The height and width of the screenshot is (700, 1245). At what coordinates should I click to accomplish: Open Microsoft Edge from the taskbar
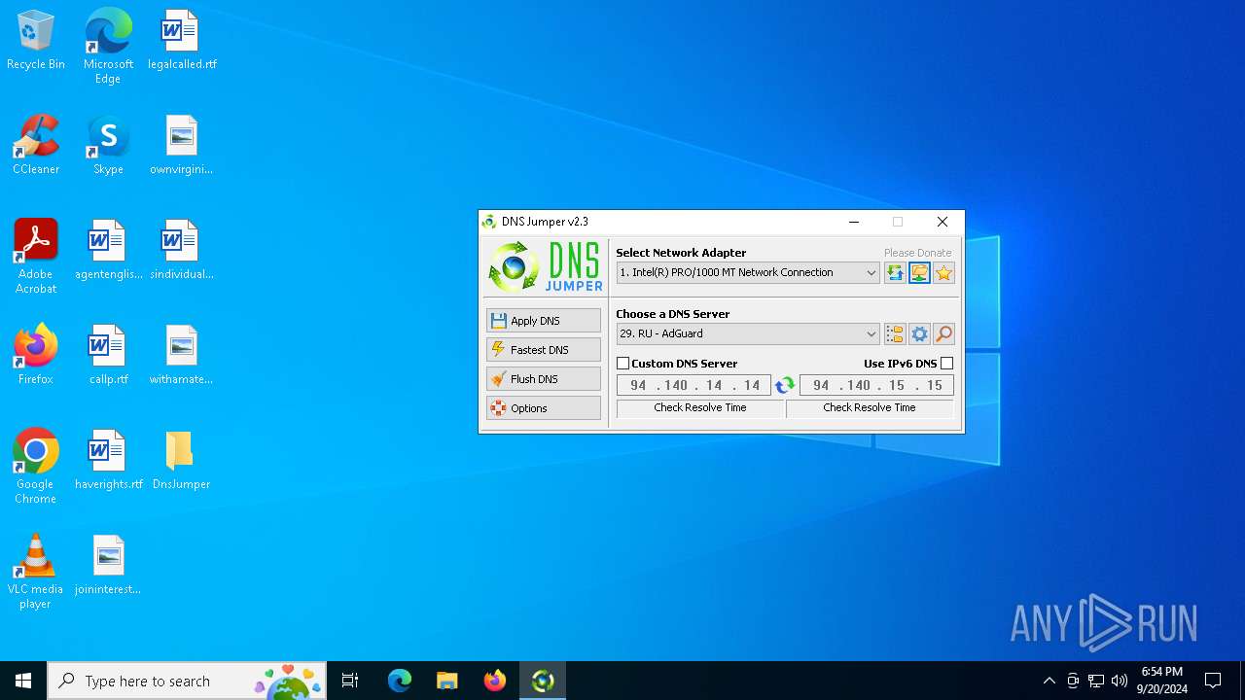[400, 681]
